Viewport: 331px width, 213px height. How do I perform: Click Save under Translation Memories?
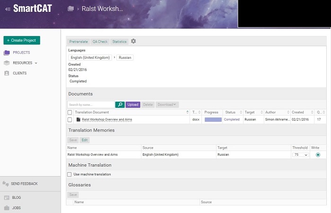point(73,140)
